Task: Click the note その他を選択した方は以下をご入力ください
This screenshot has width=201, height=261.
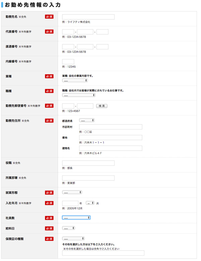Action: click(88, 244)
